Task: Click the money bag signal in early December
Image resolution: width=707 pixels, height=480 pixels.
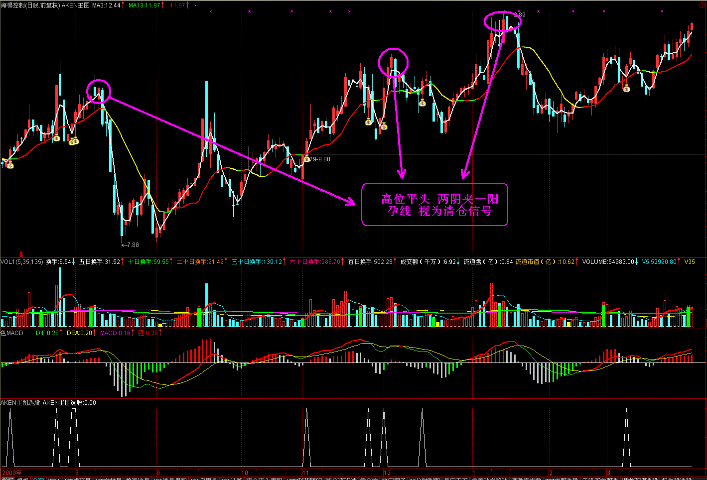Action: (384, 126)
